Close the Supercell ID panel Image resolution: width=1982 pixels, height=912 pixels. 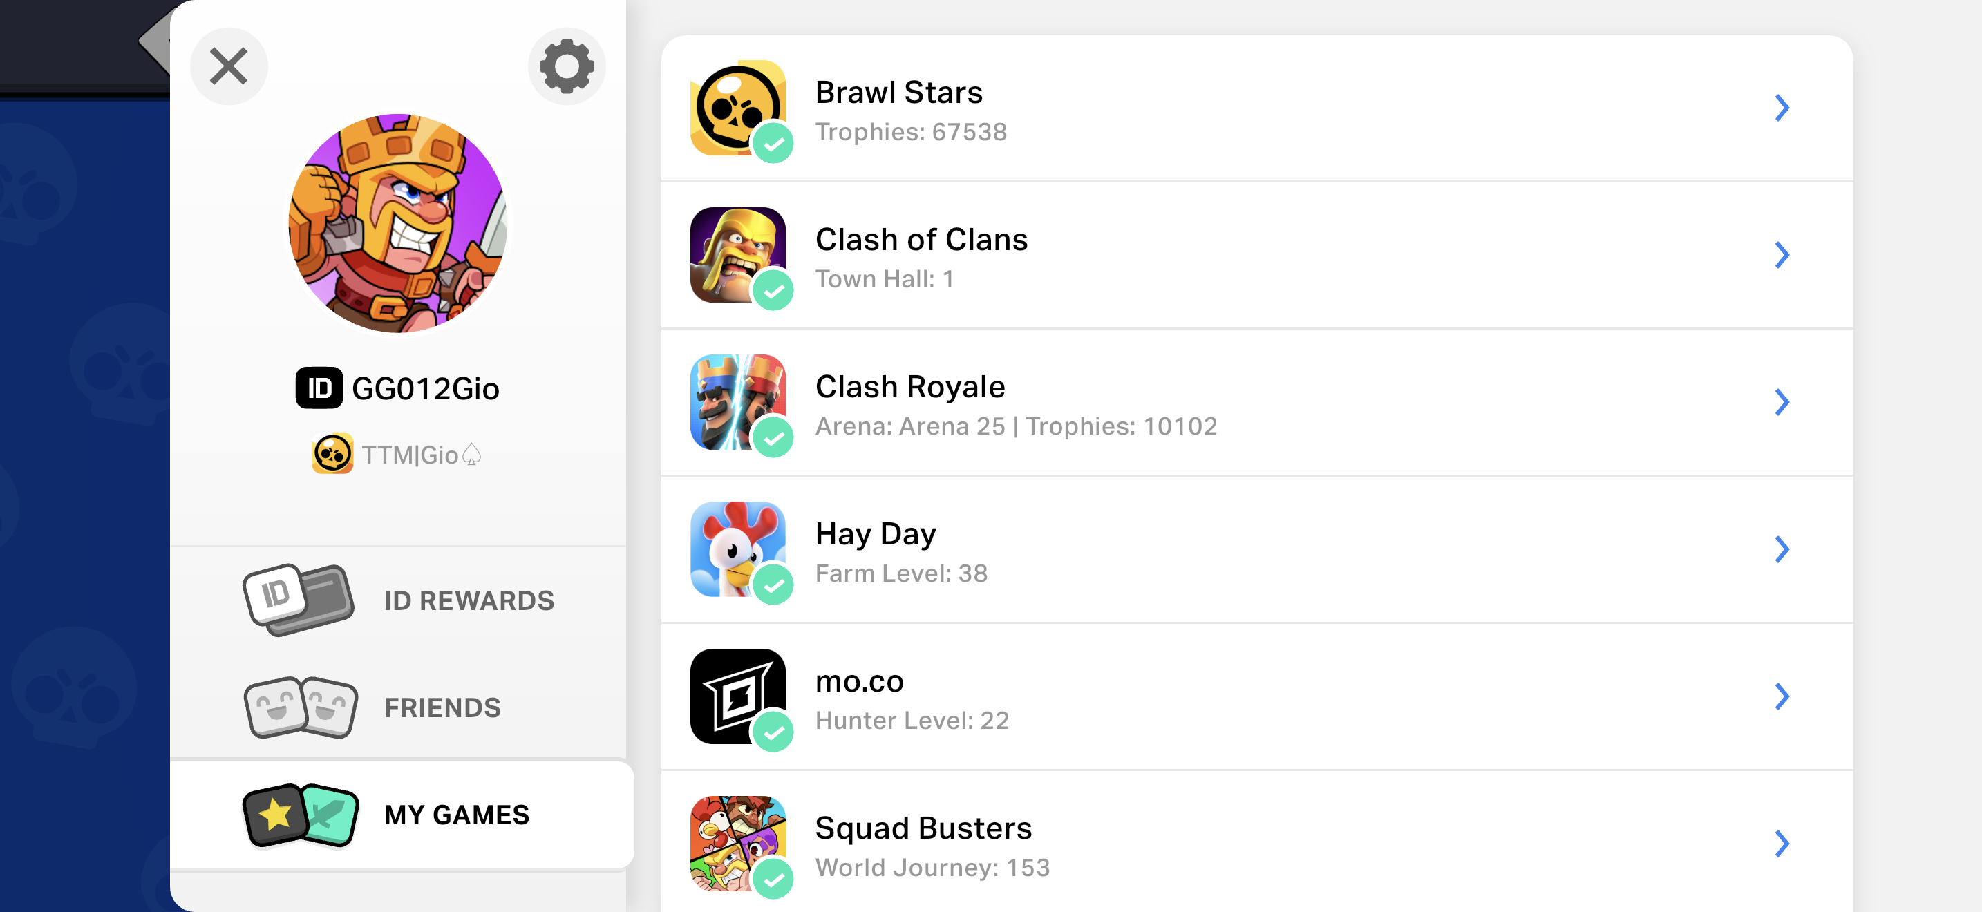point(229,66)
